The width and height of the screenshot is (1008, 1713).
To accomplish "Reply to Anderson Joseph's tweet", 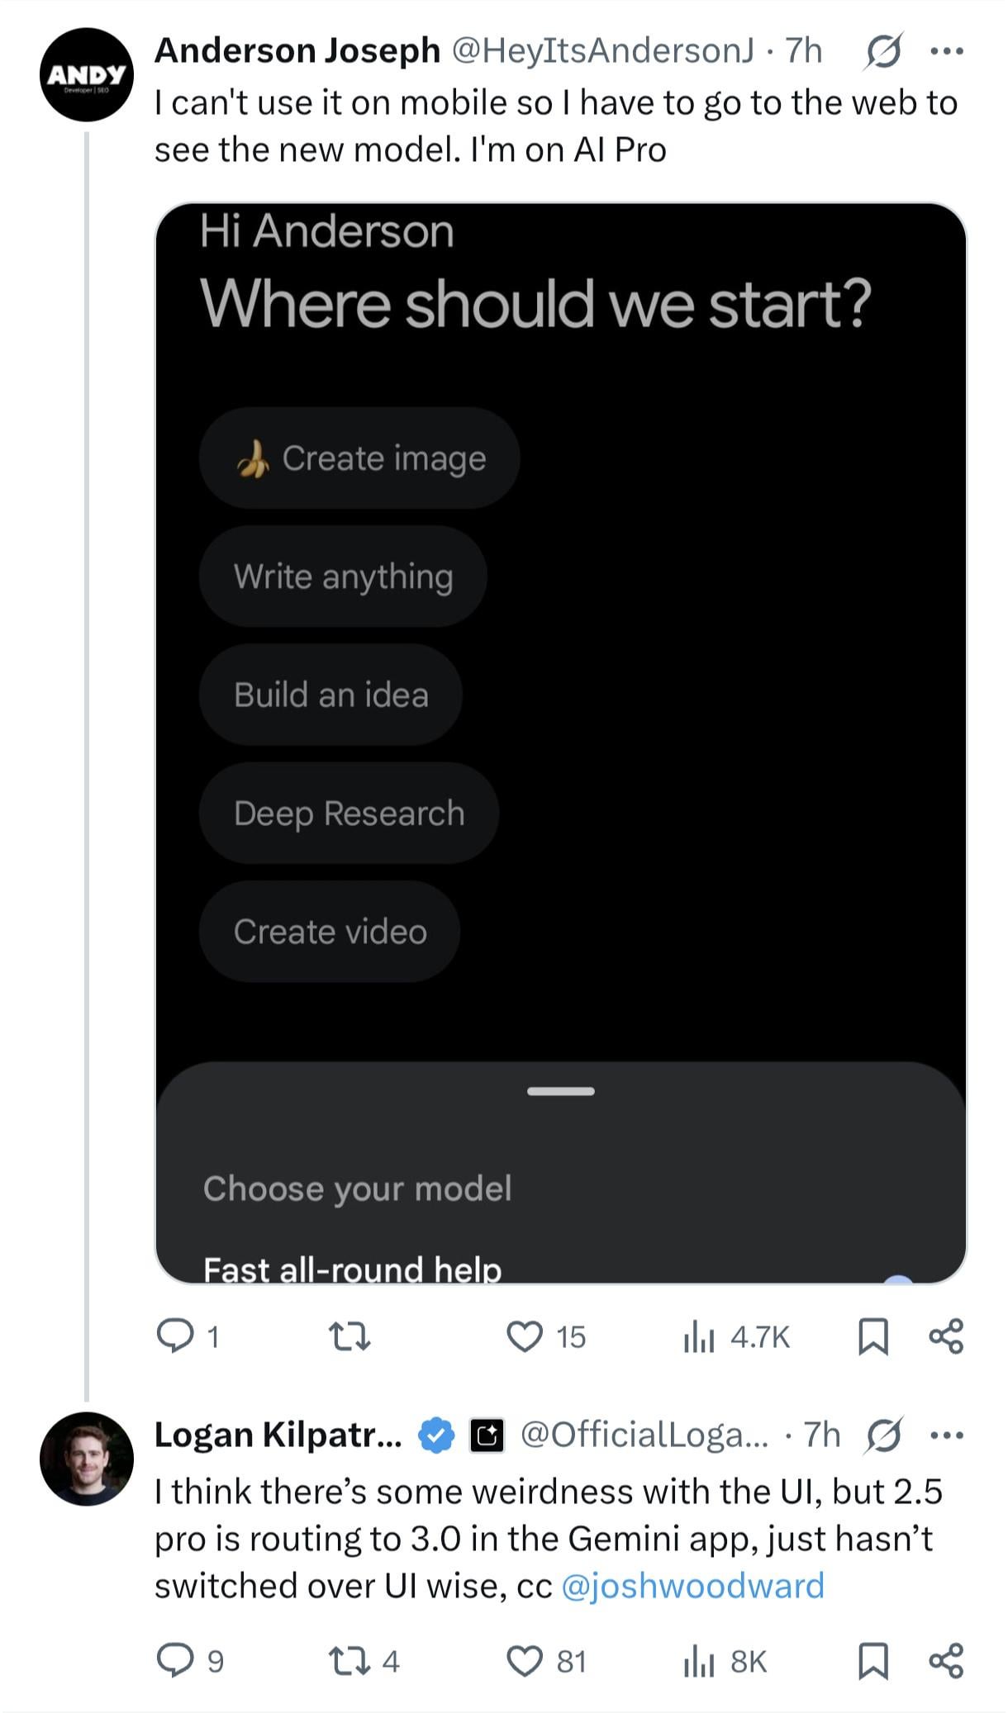I will coord(175,1336).
